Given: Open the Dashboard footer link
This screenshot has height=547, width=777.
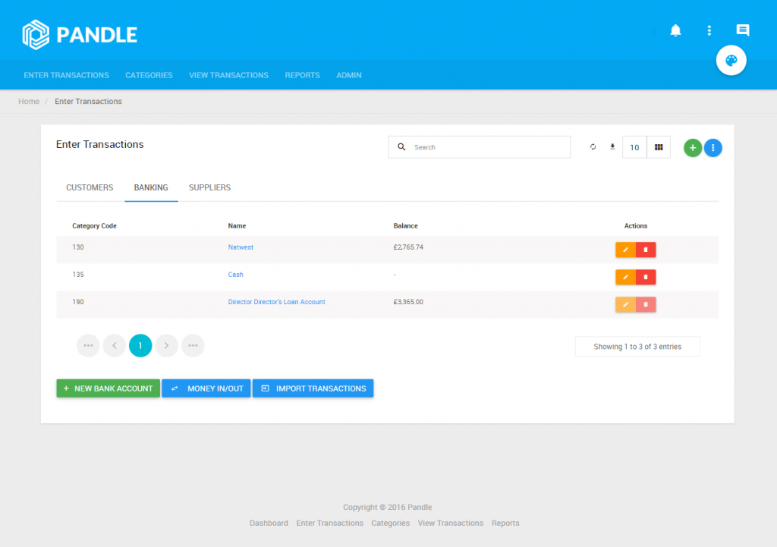Looking at the screenshot, I should click(269, 523).
